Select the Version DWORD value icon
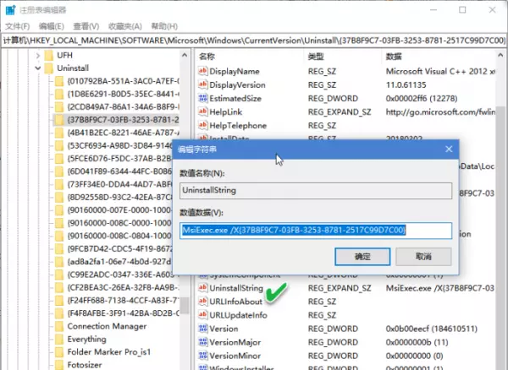The width and height of the screenshot is (508, 370). 203,329
